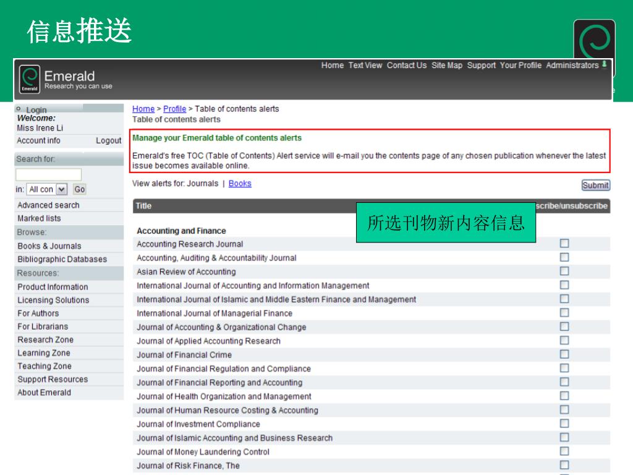
Task: Open Your Profile in top navigation
Action: point(520,66)
